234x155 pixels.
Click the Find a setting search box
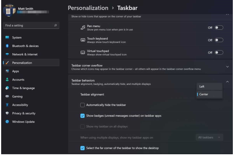27,26
